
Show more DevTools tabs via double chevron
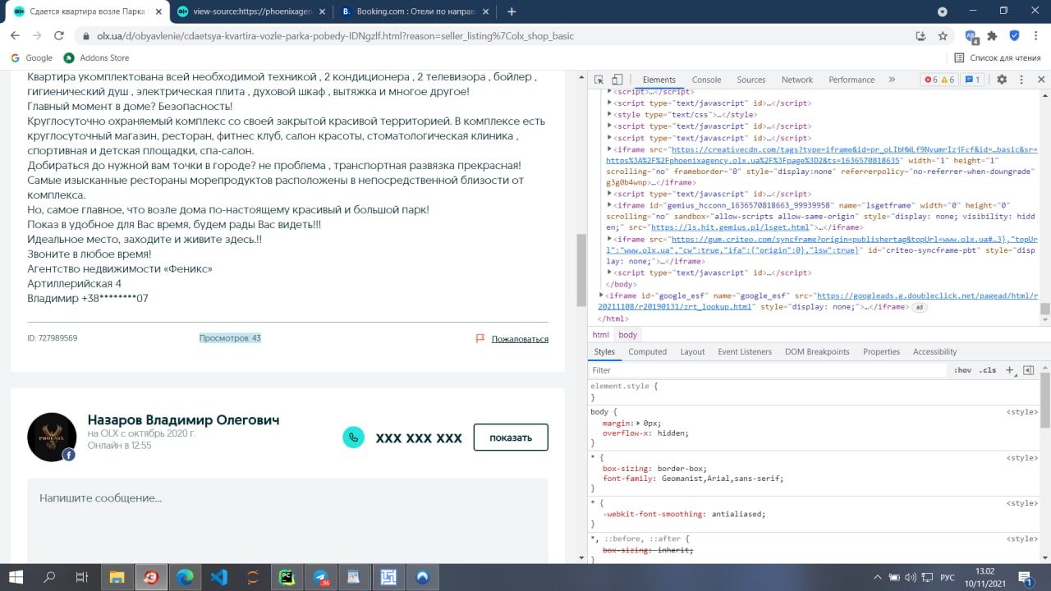[x=892, y=80]
